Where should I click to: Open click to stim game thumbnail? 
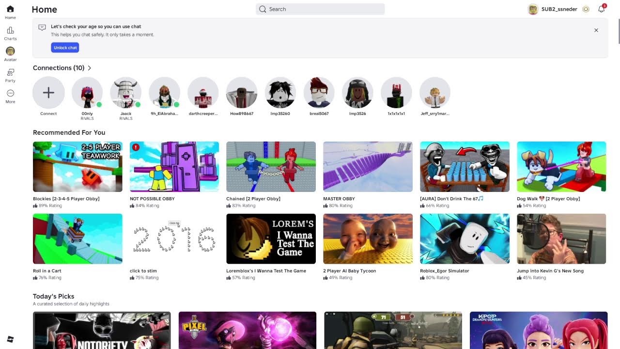(x=174, y=239)
